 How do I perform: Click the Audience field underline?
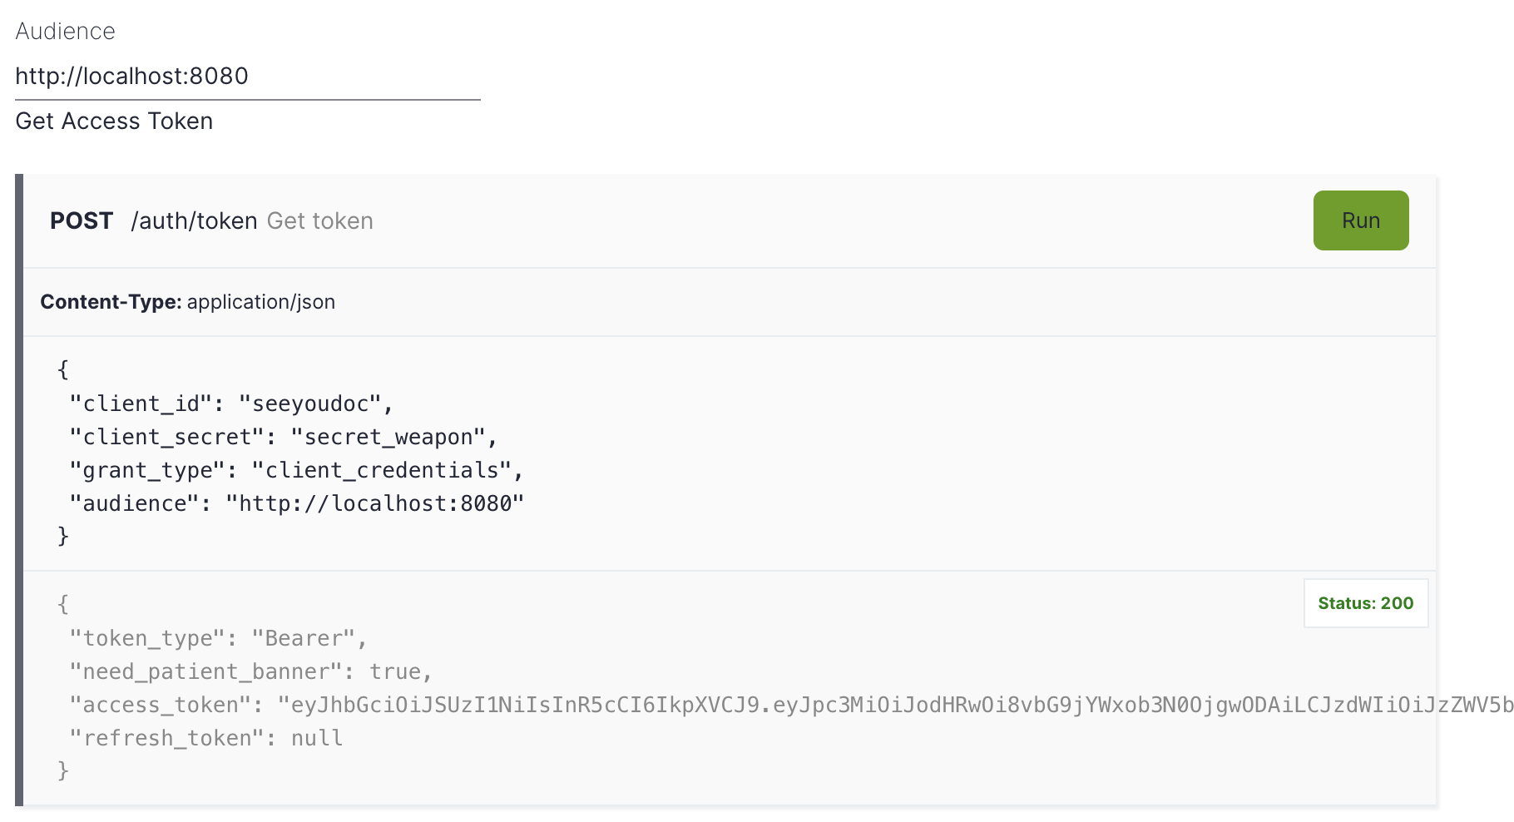tap(247, 100)
